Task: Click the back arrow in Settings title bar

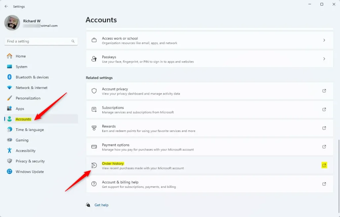Action: [6, 7]
